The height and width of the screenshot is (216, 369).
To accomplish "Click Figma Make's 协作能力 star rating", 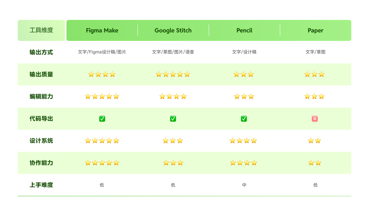I will 102,163.
